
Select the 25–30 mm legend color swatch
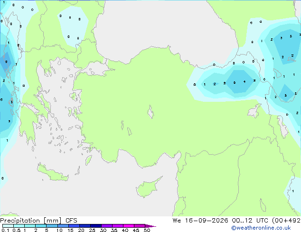(96, 226)
